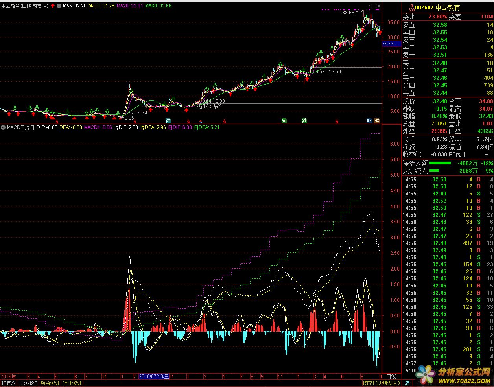Open 图文F10 company info
This screenshot has width=494, height=387.
(x=372, y=383)
